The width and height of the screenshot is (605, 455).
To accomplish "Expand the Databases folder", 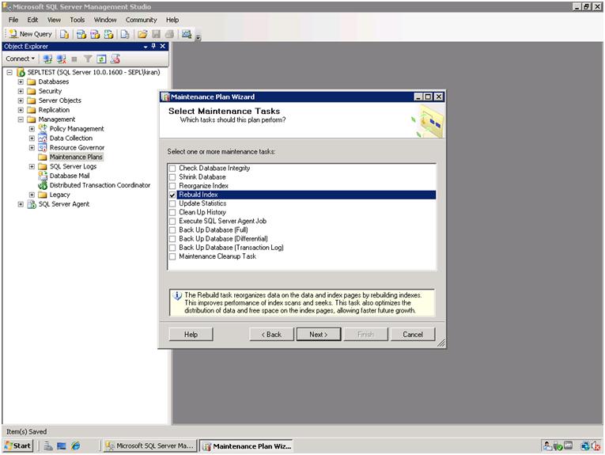I will tap(21, 82).
